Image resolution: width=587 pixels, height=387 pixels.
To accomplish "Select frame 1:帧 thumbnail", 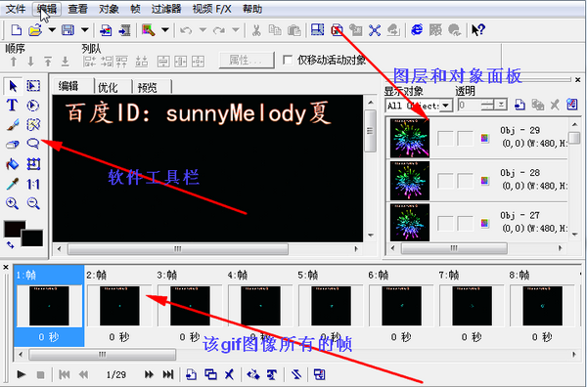I will coord(49,306).
